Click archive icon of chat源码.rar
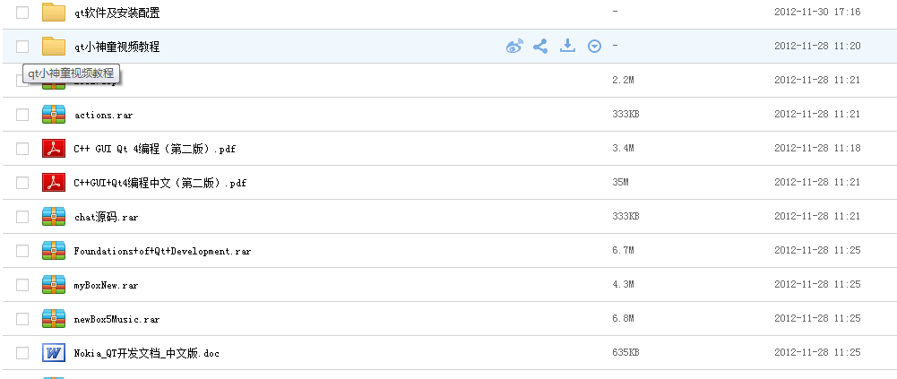Image resolution: width=897 pixels, height=379 pixels. pos(54,217)
